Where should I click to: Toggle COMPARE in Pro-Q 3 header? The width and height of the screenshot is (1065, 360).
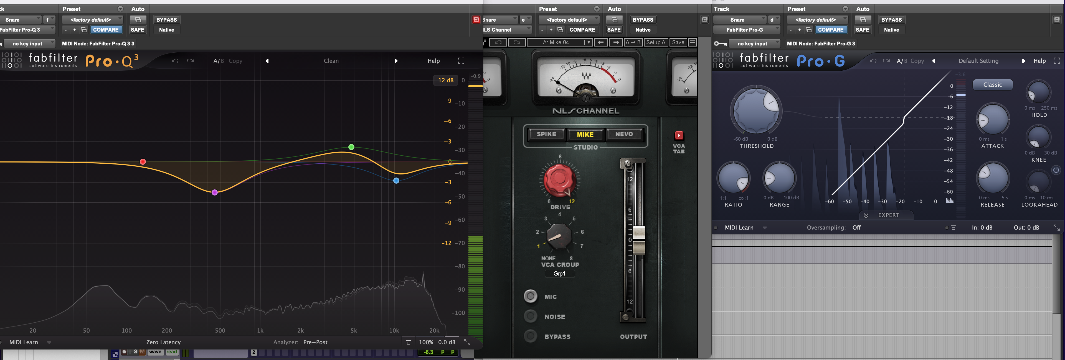(x=106, y=30)
